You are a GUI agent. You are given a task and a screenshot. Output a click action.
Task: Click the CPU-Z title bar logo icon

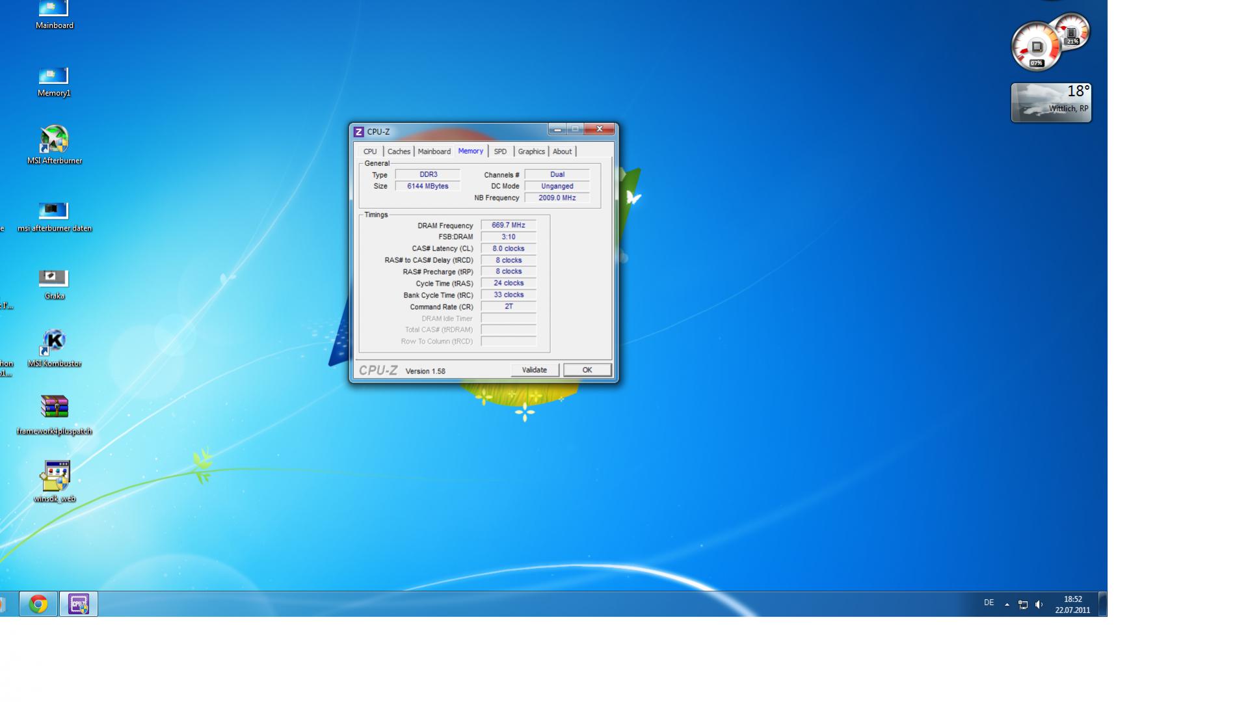(358, 131)
